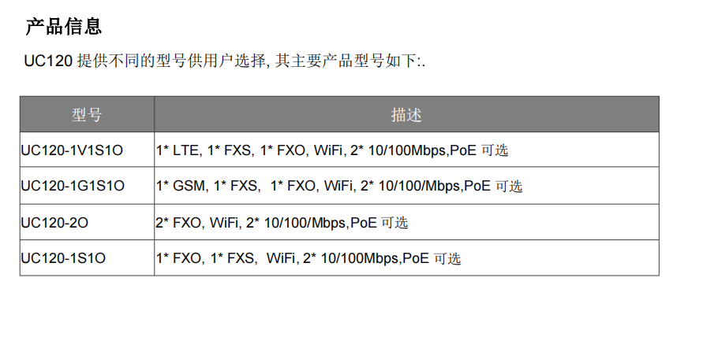Select the UC120-2O model cell
Image resolution: width=703 pixels, height=337 pixels.
[54, 223]
